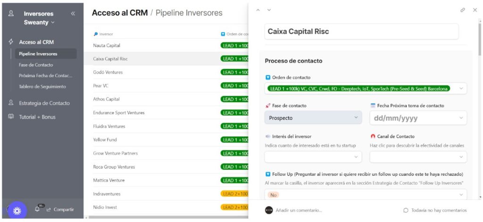Viewport: 483px width, 222px height.
Task: Select Tablero de Seguimiento in sidebar
Action: (42, 87)
